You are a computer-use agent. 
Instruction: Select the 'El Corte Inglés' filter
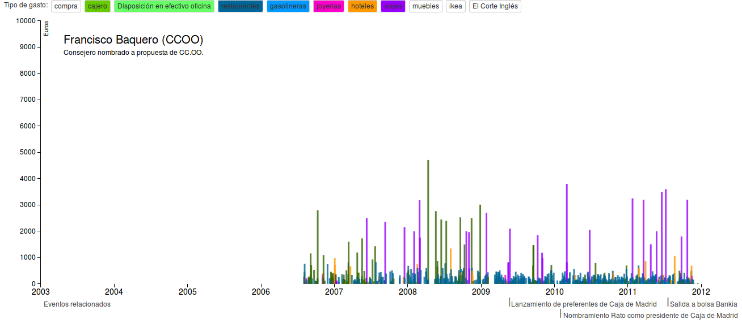(x=495, y=7)
